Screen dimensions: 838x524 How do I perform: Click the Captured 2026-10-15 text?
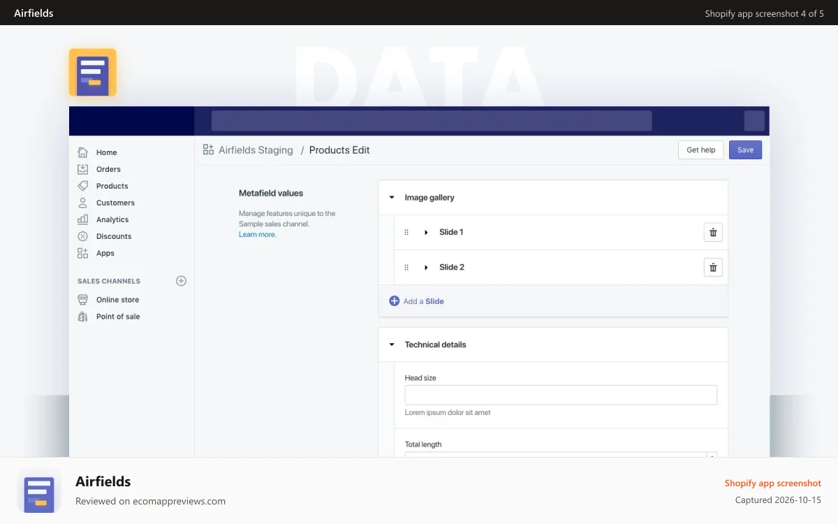click(x=778, y=500)
